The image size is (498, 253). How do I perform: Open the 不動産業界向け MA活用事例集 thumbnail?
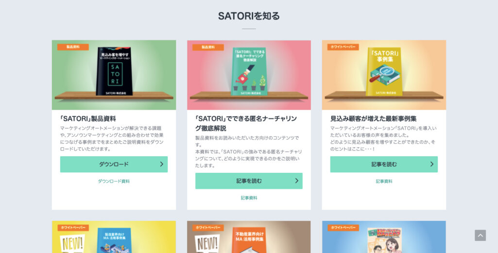[249, 237]
